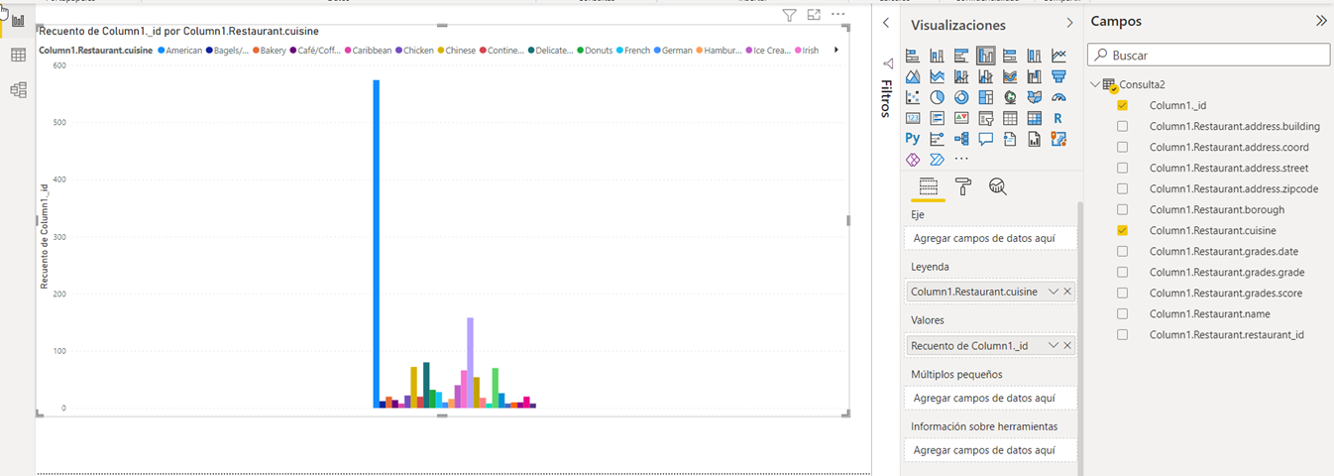The image size is (1334, 476).
Task: Check the Column1.Restaurant.borough field
Action: [1123, 209]
